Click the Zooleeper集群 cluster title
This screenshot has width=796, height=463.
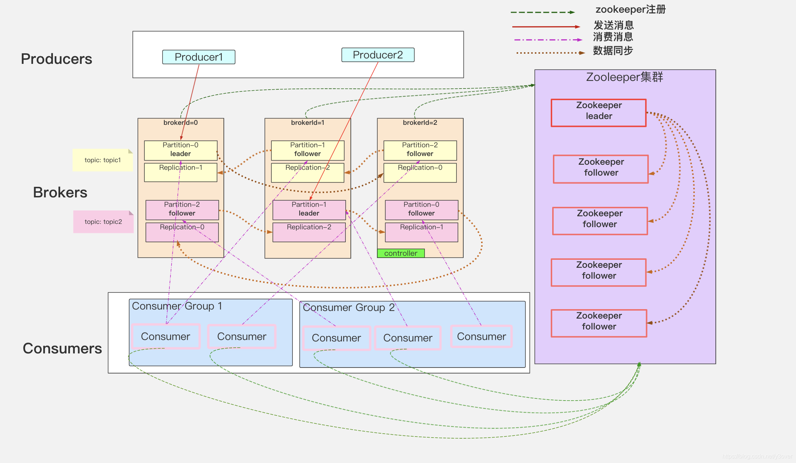pos(624,77)
